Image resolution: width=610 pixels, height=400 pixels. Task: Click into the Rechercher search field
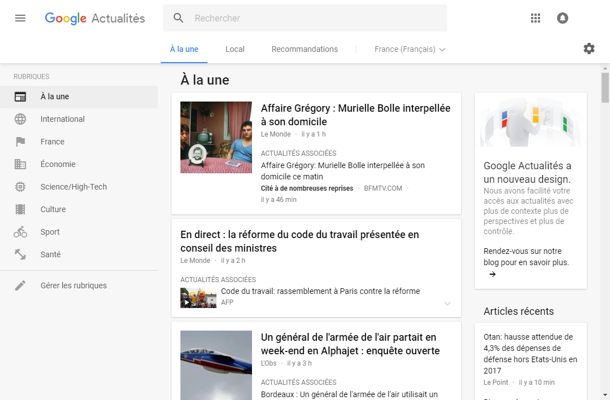[305, 18]
